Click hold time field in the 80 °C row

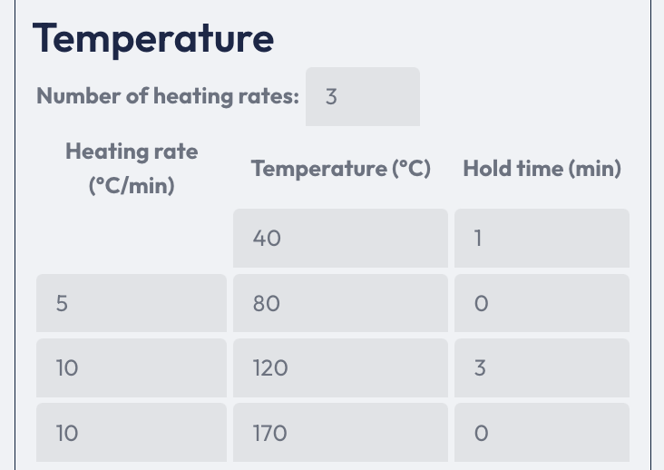542,304
